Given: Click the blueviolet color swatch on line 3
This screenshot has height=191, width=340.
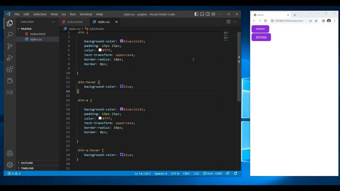Looking at the screenshot, I should (122, 41).
